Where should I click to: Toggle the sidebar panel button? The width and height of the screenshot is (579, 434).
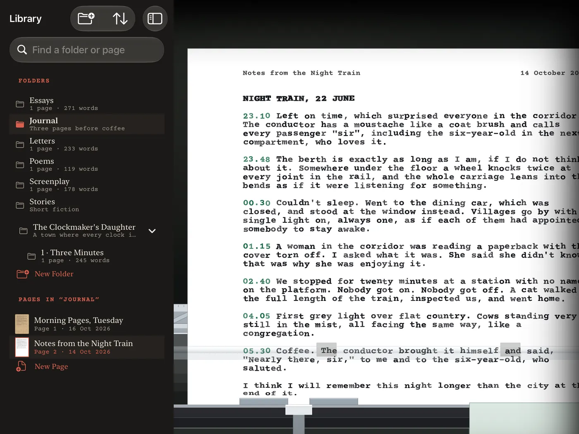[x=155, y=19]
